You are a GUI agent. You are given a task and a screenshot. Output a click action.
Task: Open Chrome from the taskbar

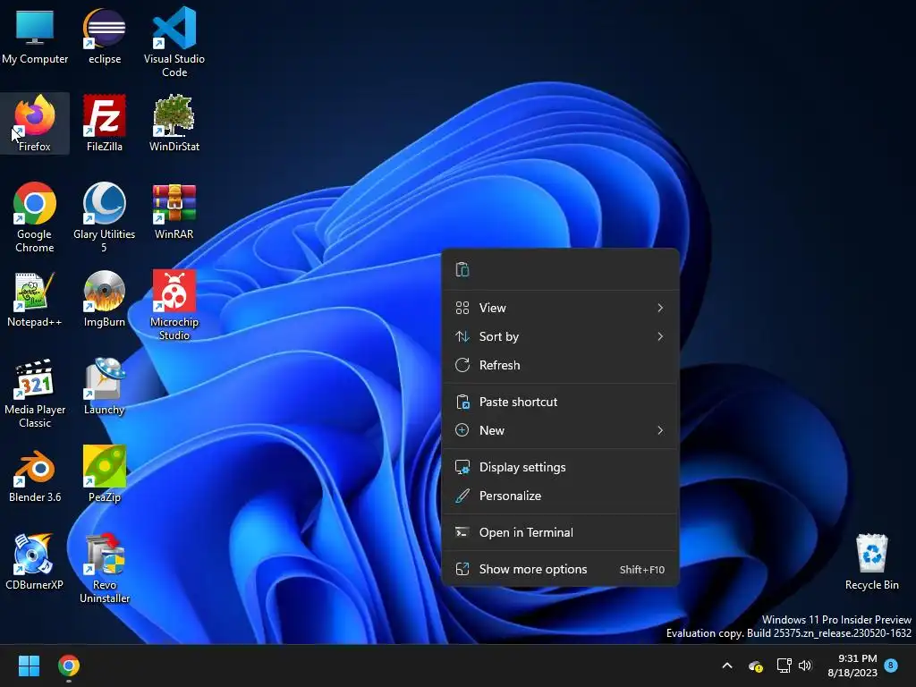point(68,666)
